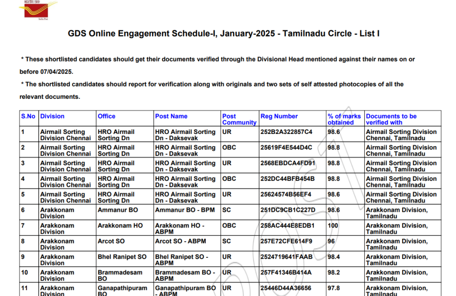Image resolution: width=456 pixels, height=296 pixels.
Task: Select the Post Name column header
Action: (171, 116)
